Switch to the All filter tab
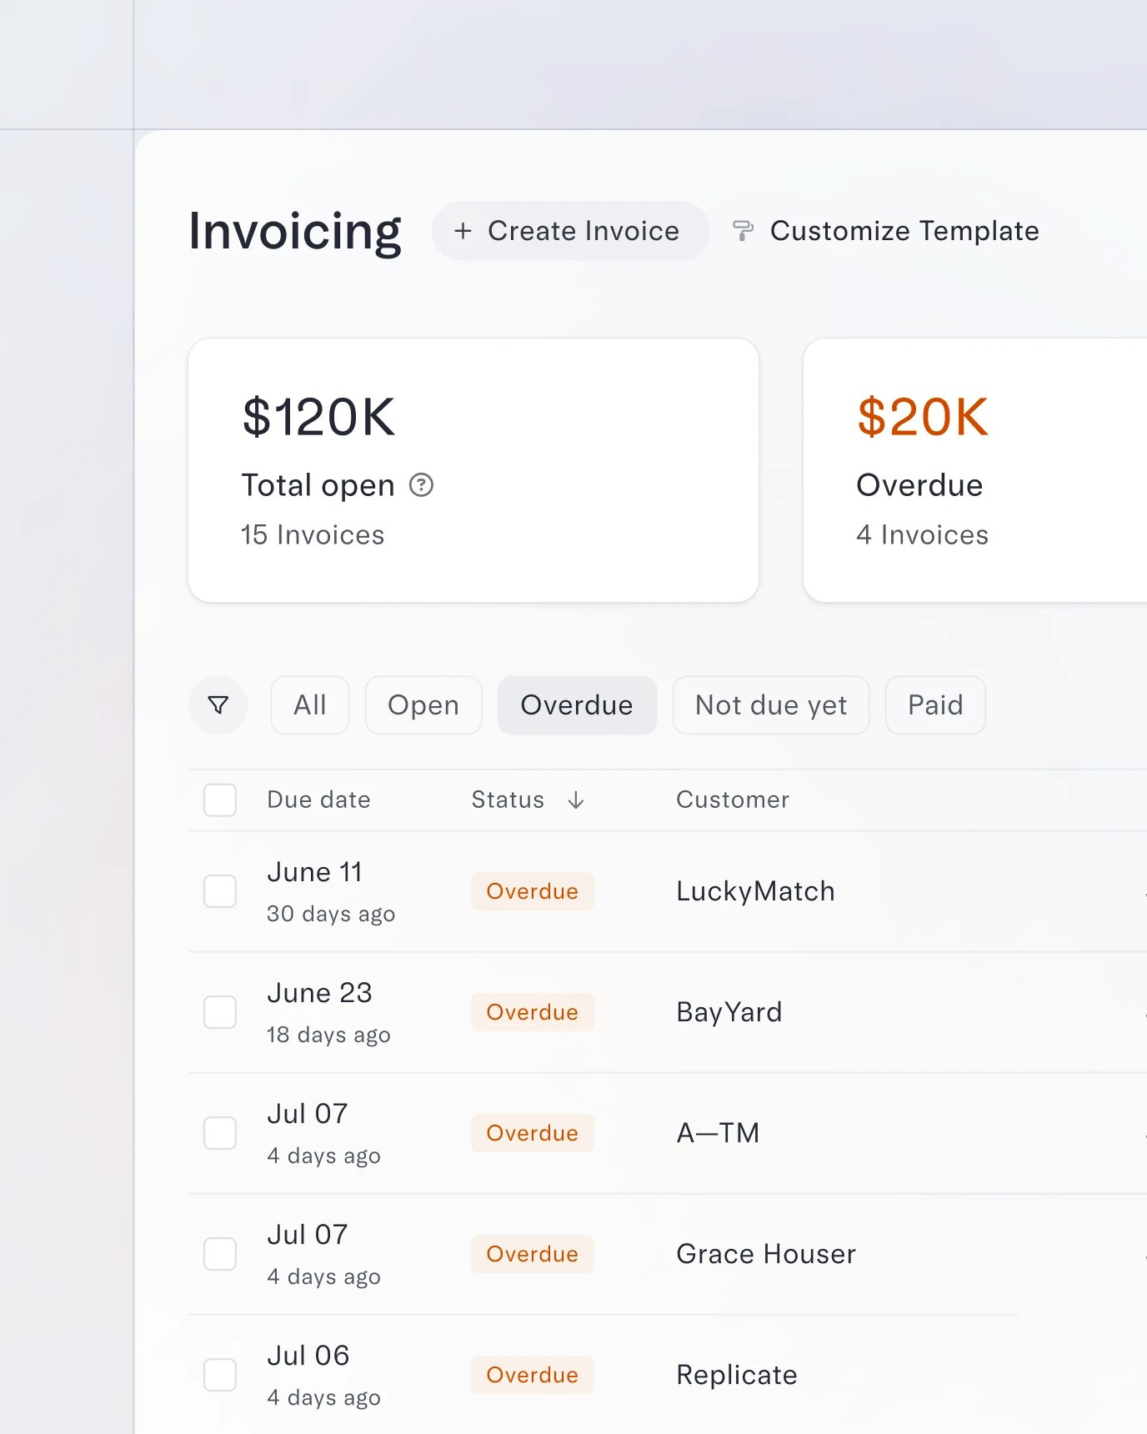Image resolution: width=1147 pixels, height=1434 pixels. point(310,705)
